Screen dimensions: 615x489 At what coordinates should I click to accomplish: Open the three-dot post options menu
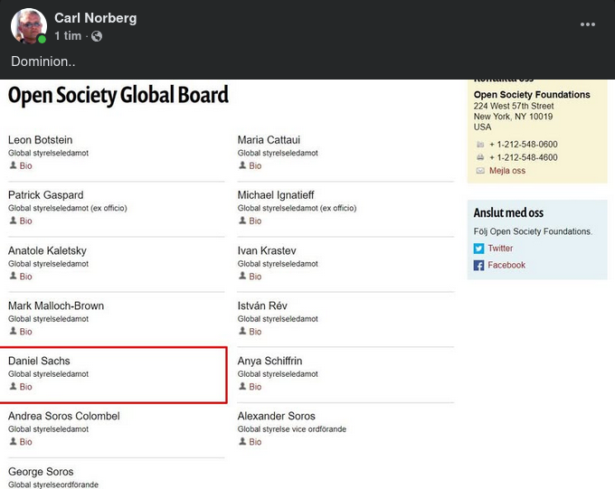588,24
